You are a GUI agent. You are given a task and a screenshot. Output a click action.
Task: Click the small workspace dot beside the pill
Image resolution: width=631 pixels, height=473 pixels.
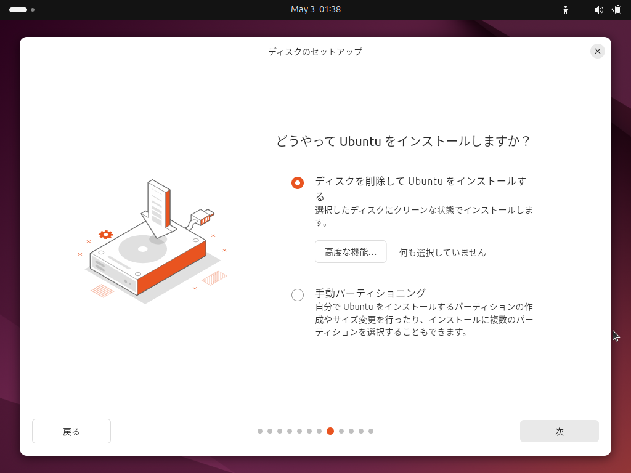33,10
